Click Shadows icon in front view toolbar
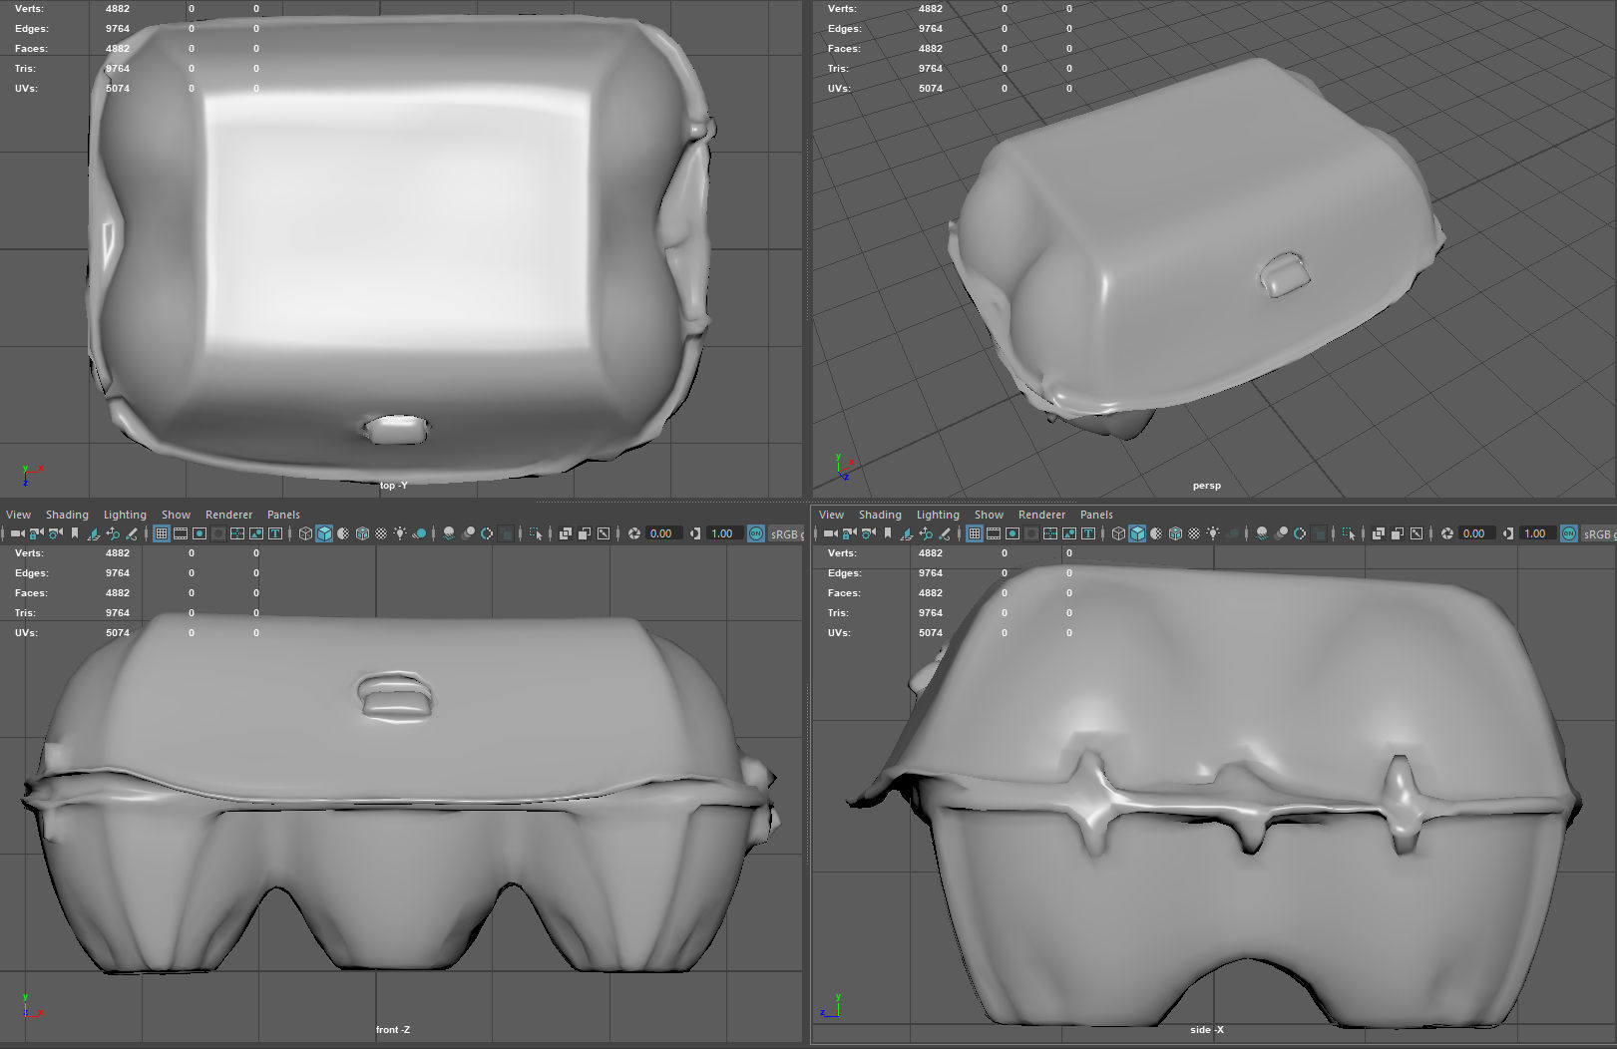1617x1049 pixels. [420, 533]
